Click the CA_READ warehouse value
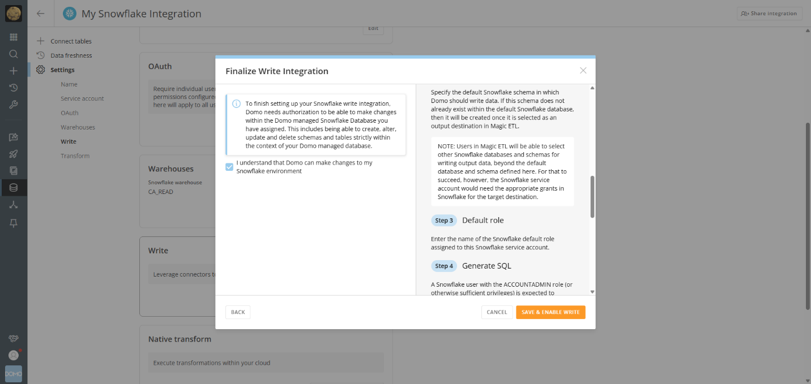 point(161,192)
